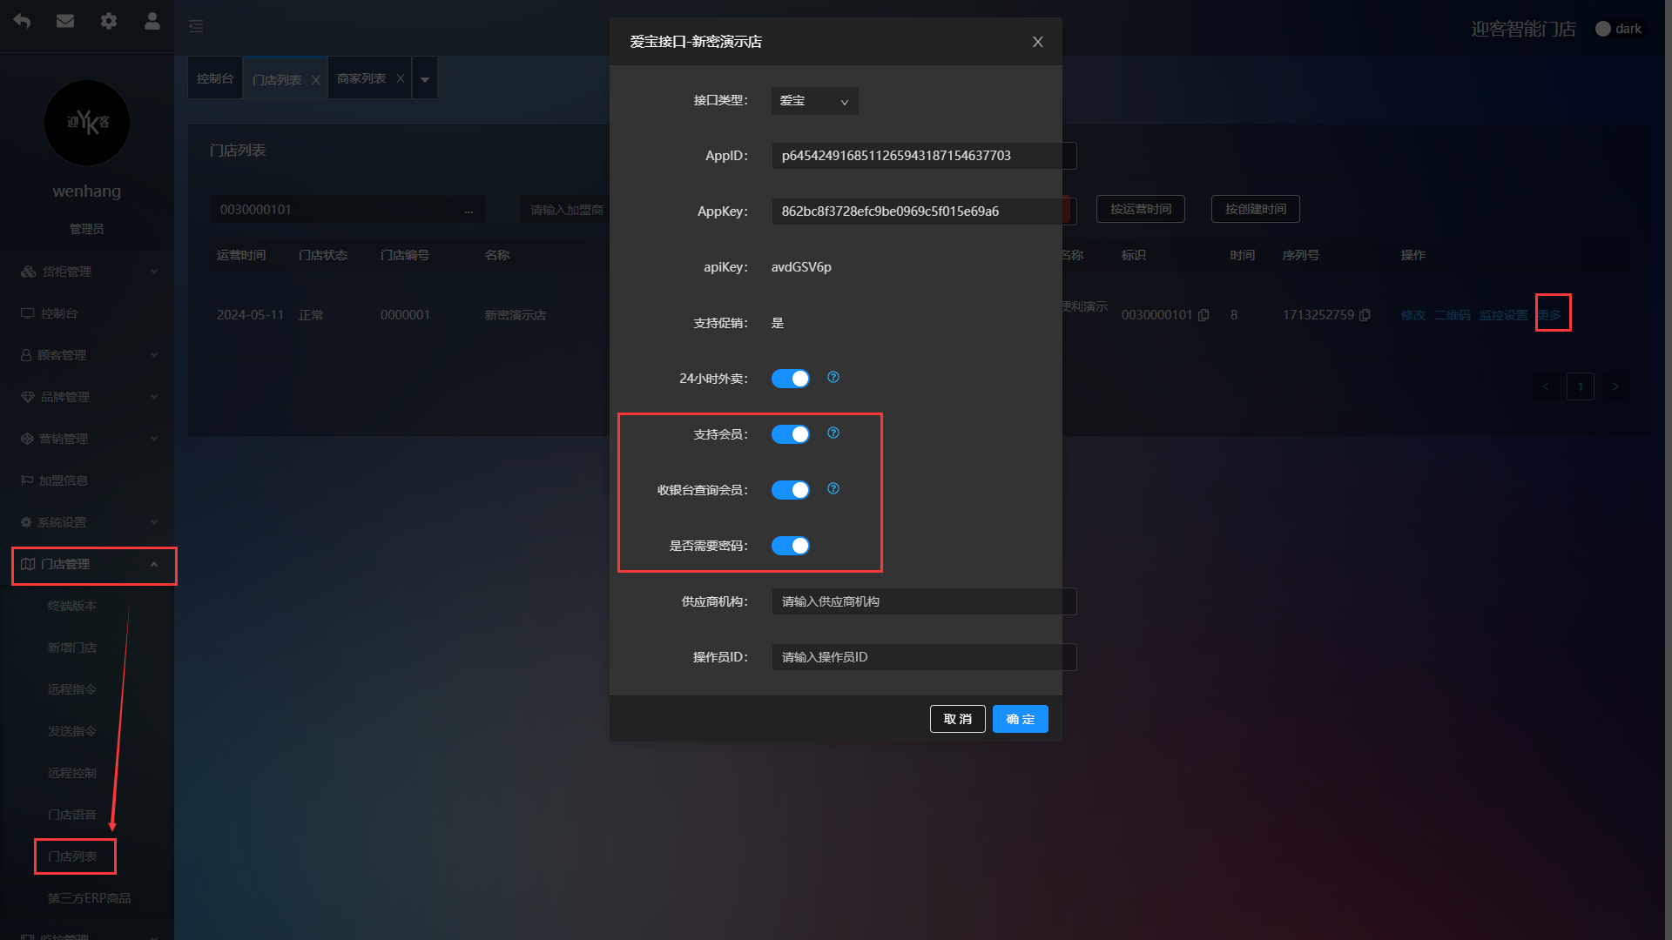
Task: Open the settings gear icon
Action: click(109, 21)
